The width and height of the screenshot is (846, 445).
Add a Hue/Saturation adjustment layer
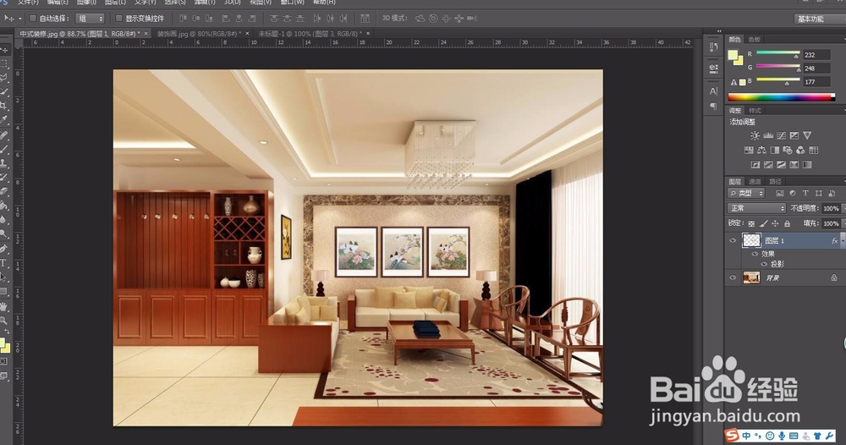point(749,150)
